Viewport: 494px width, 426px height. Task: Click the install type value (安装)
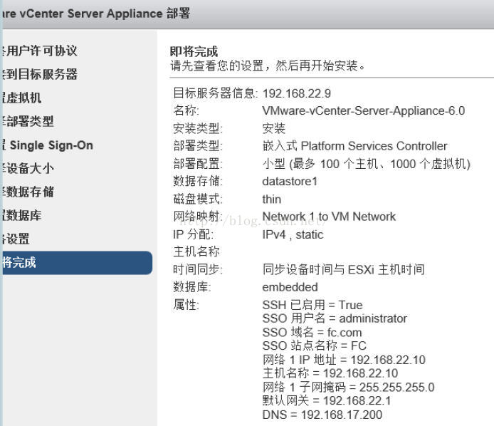[274, 128]
